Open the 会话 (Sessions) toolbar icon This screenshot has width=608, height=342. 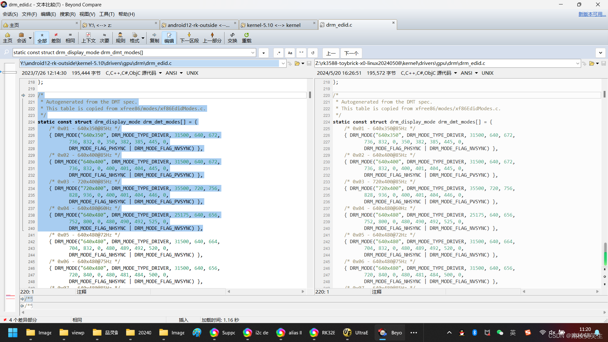(22, 38)
